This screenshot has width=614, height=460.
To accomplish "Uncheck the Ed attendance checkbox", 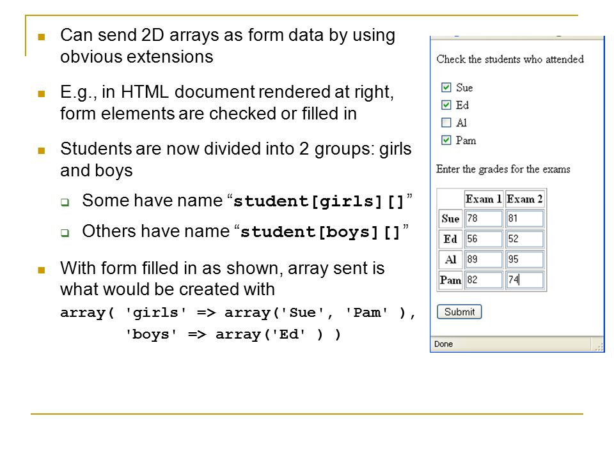I will click(446, 105).
